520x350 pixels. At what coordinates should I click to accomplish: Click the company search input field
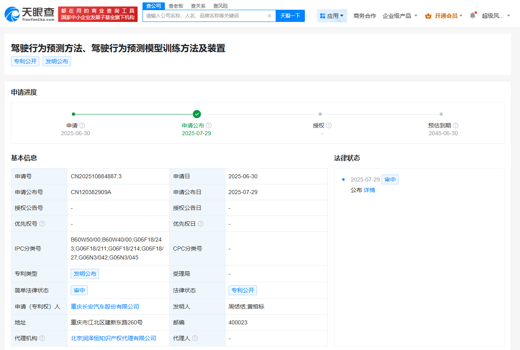[203, 15]
